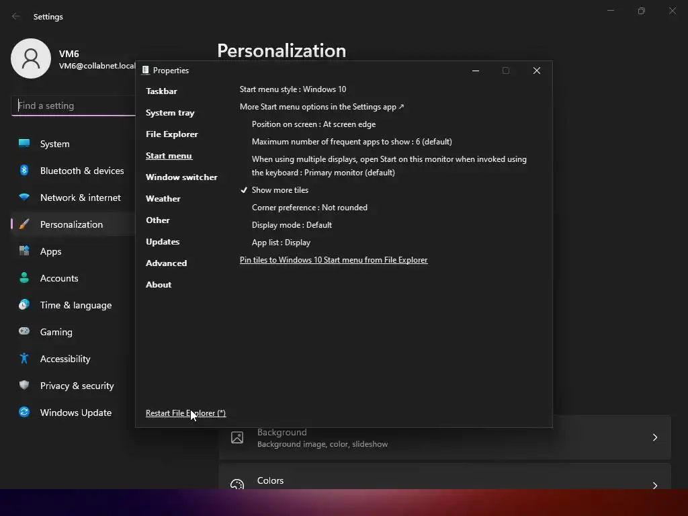Click the VM6@collabnet.local account name

tap(97, 66)
